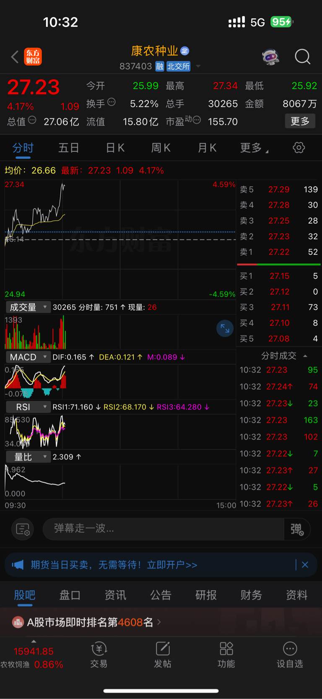Viewport: 322px width, 699px height.
Task: Open info icon beside 换手
Action: tap(112, 102)
